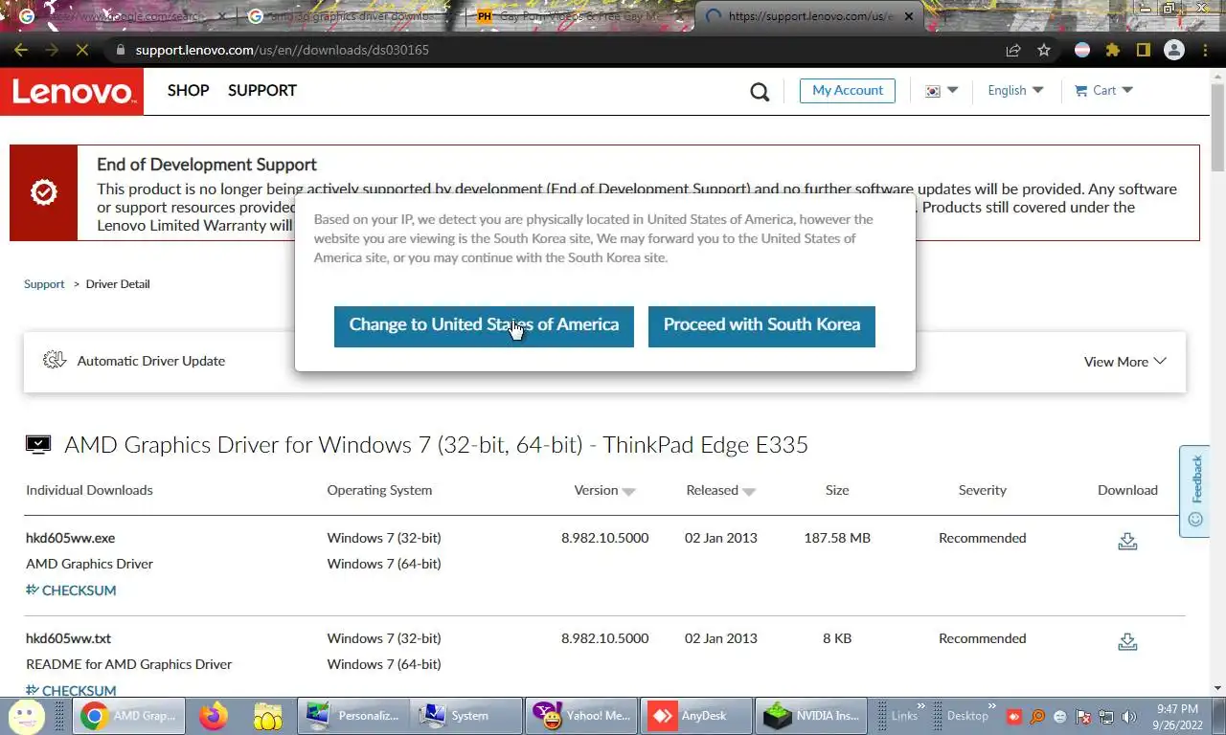Open the System taskbar window

467,715
